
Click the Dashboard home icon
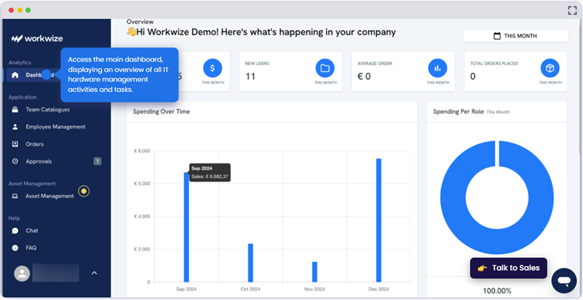click(x=15, y=75)
